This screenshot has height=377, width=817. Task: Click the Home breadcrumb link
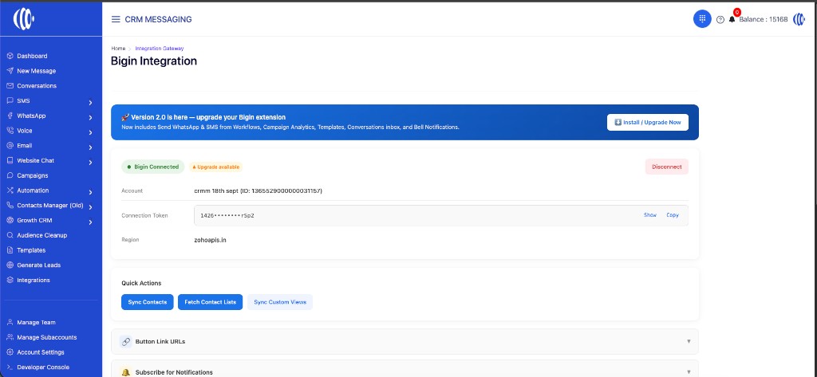click(118, 49)
